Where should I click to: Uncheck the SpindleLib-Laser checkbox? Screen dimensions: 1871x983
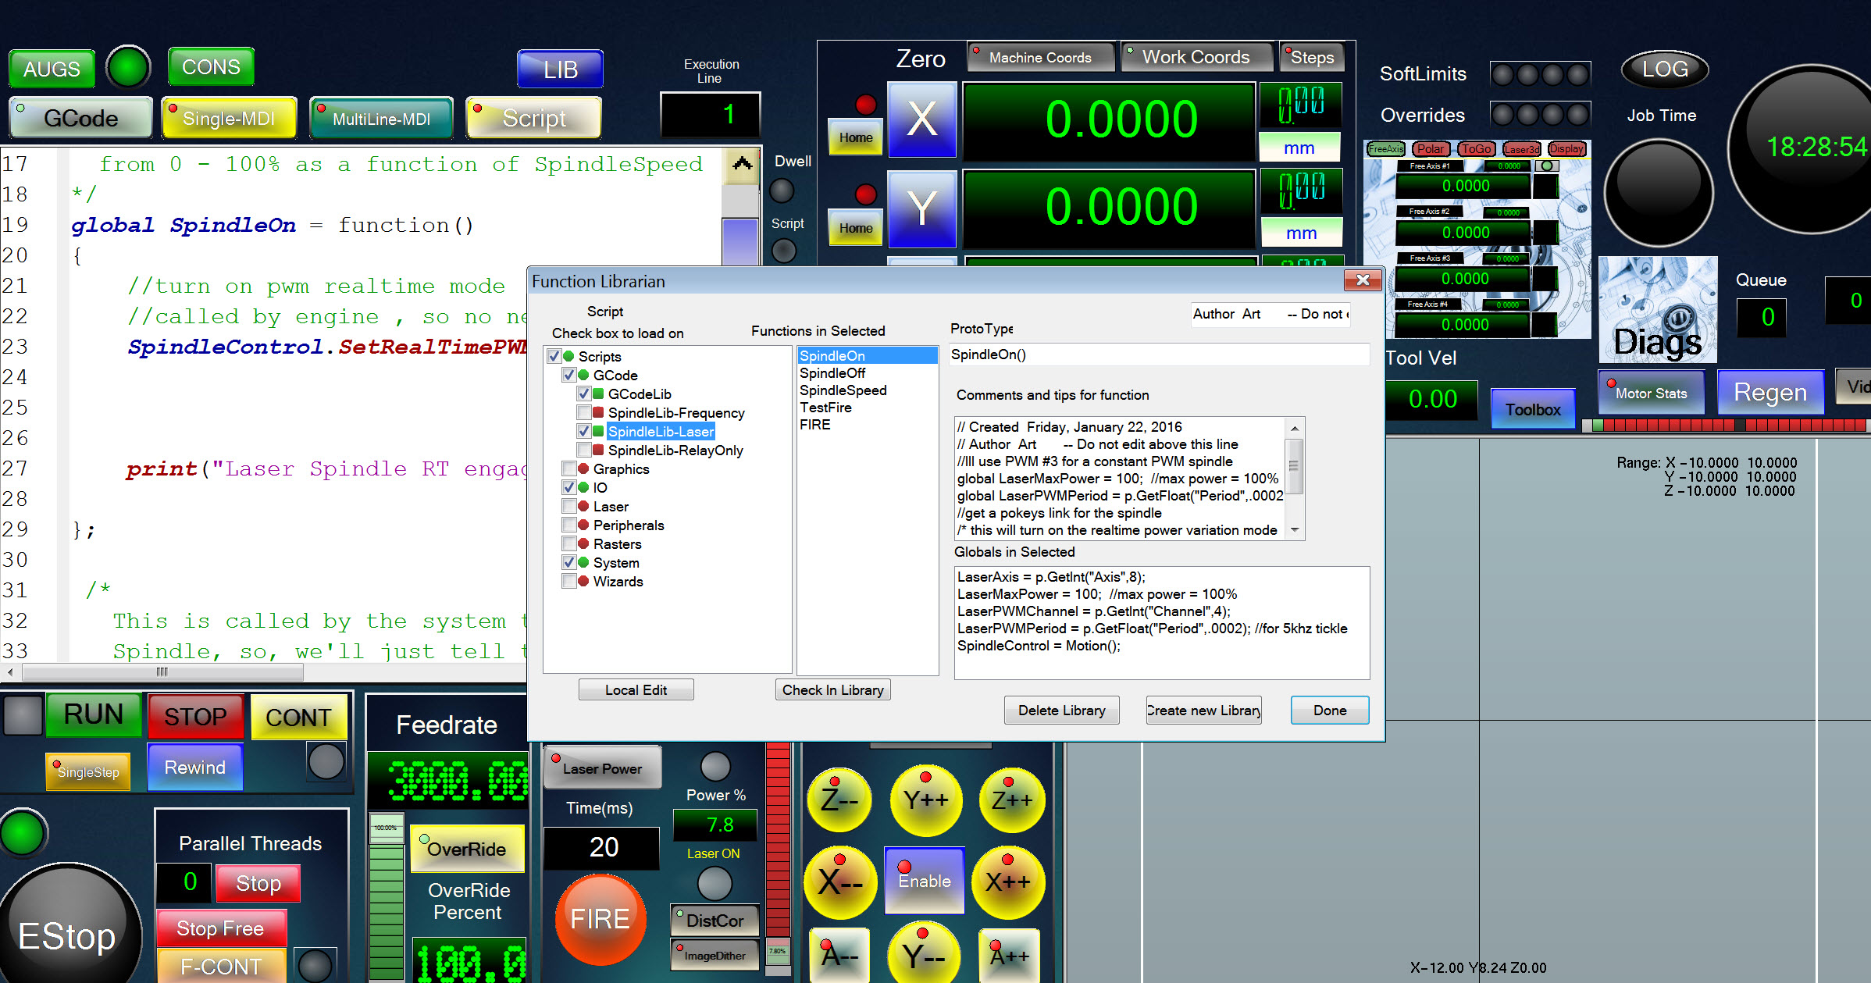pyautogui.click(x=583, y=431)
